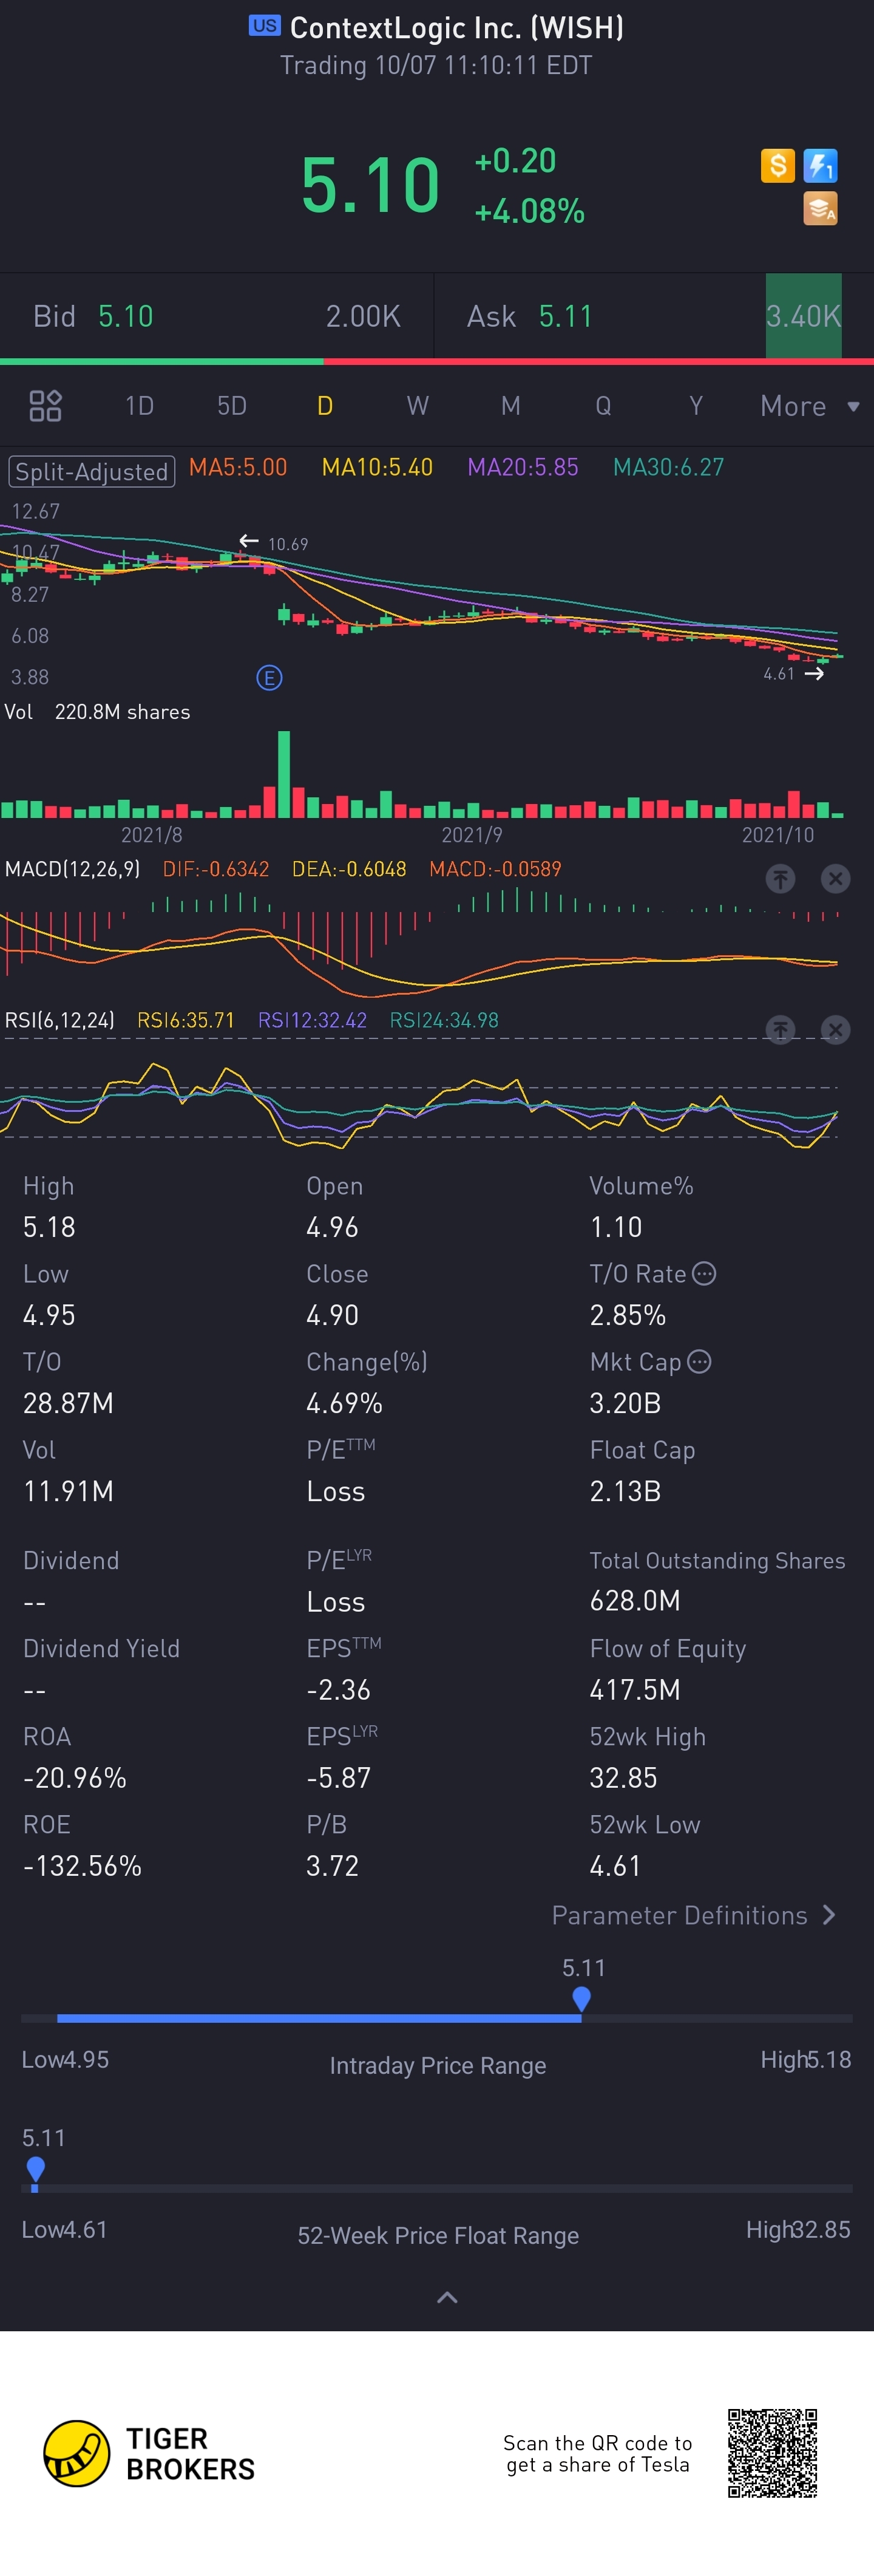
Task: Tap the Bid size 2.00K
Action: (x=363, y=316)
